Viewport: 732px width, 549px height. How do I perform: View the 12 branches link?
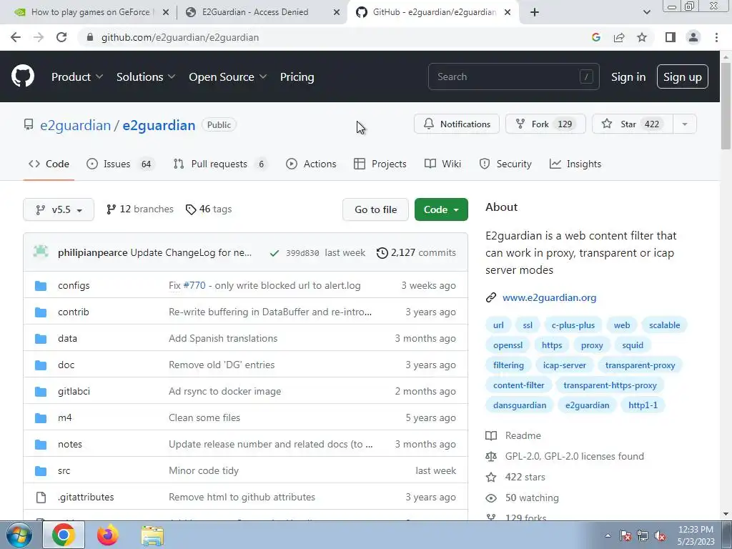coord(140,209)
